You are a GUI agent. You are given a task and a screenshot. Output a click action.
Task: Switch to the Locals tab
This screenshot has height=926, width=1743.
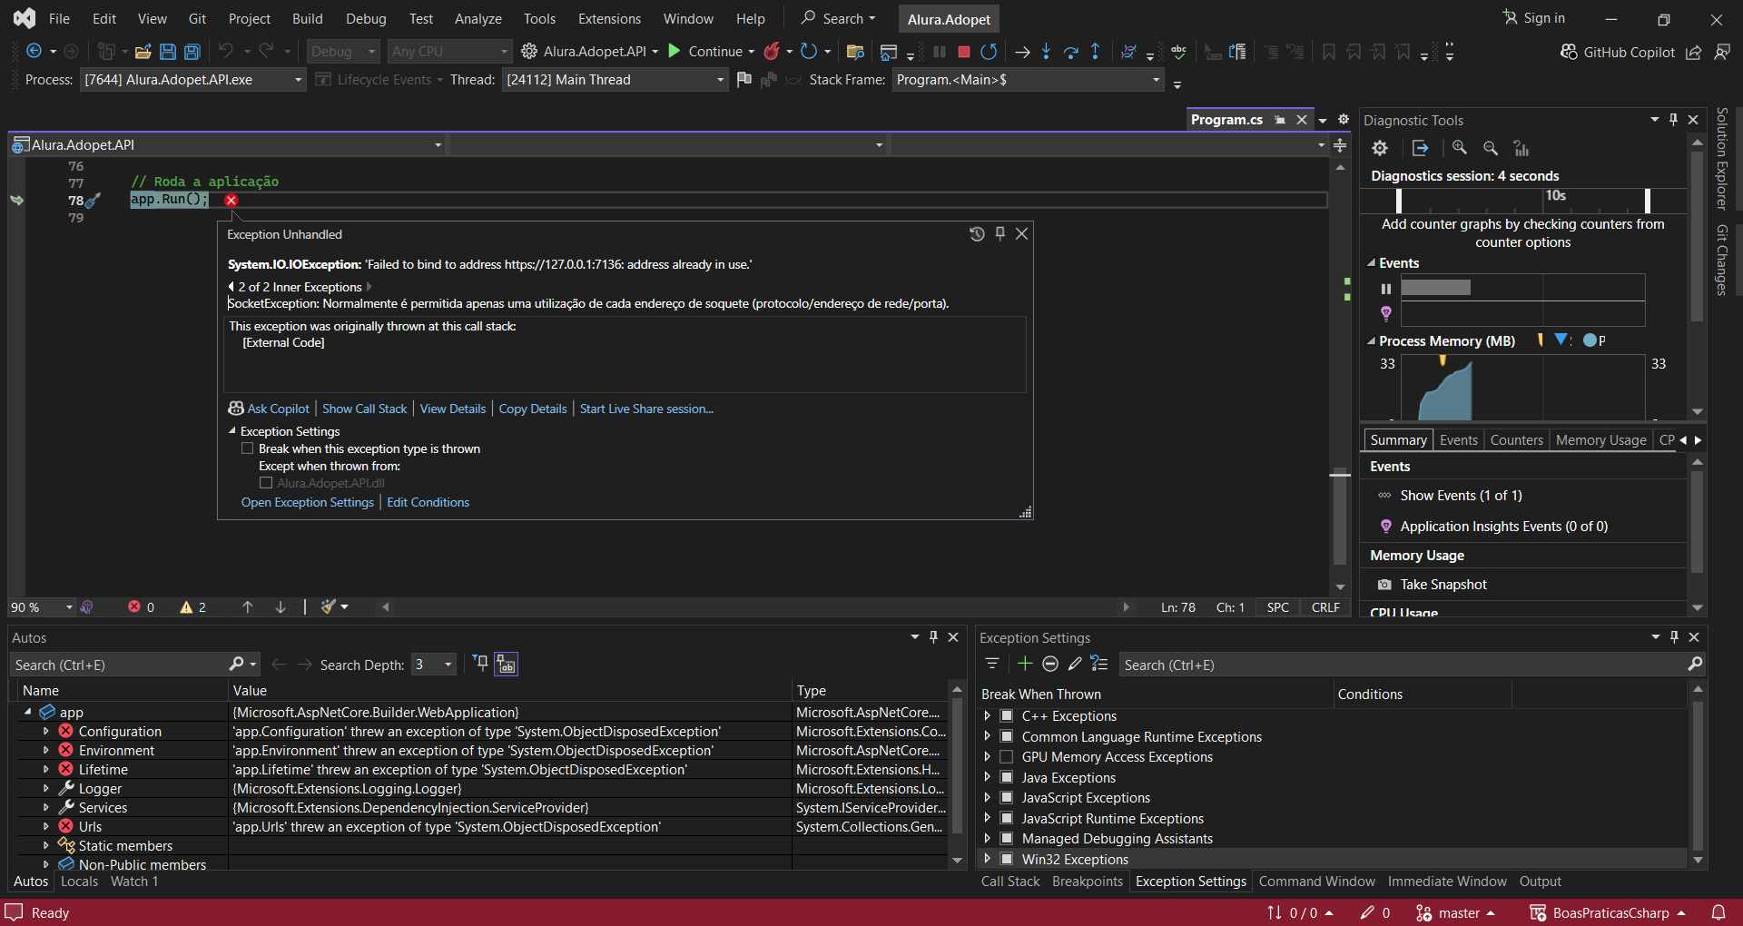coord(79,881)
